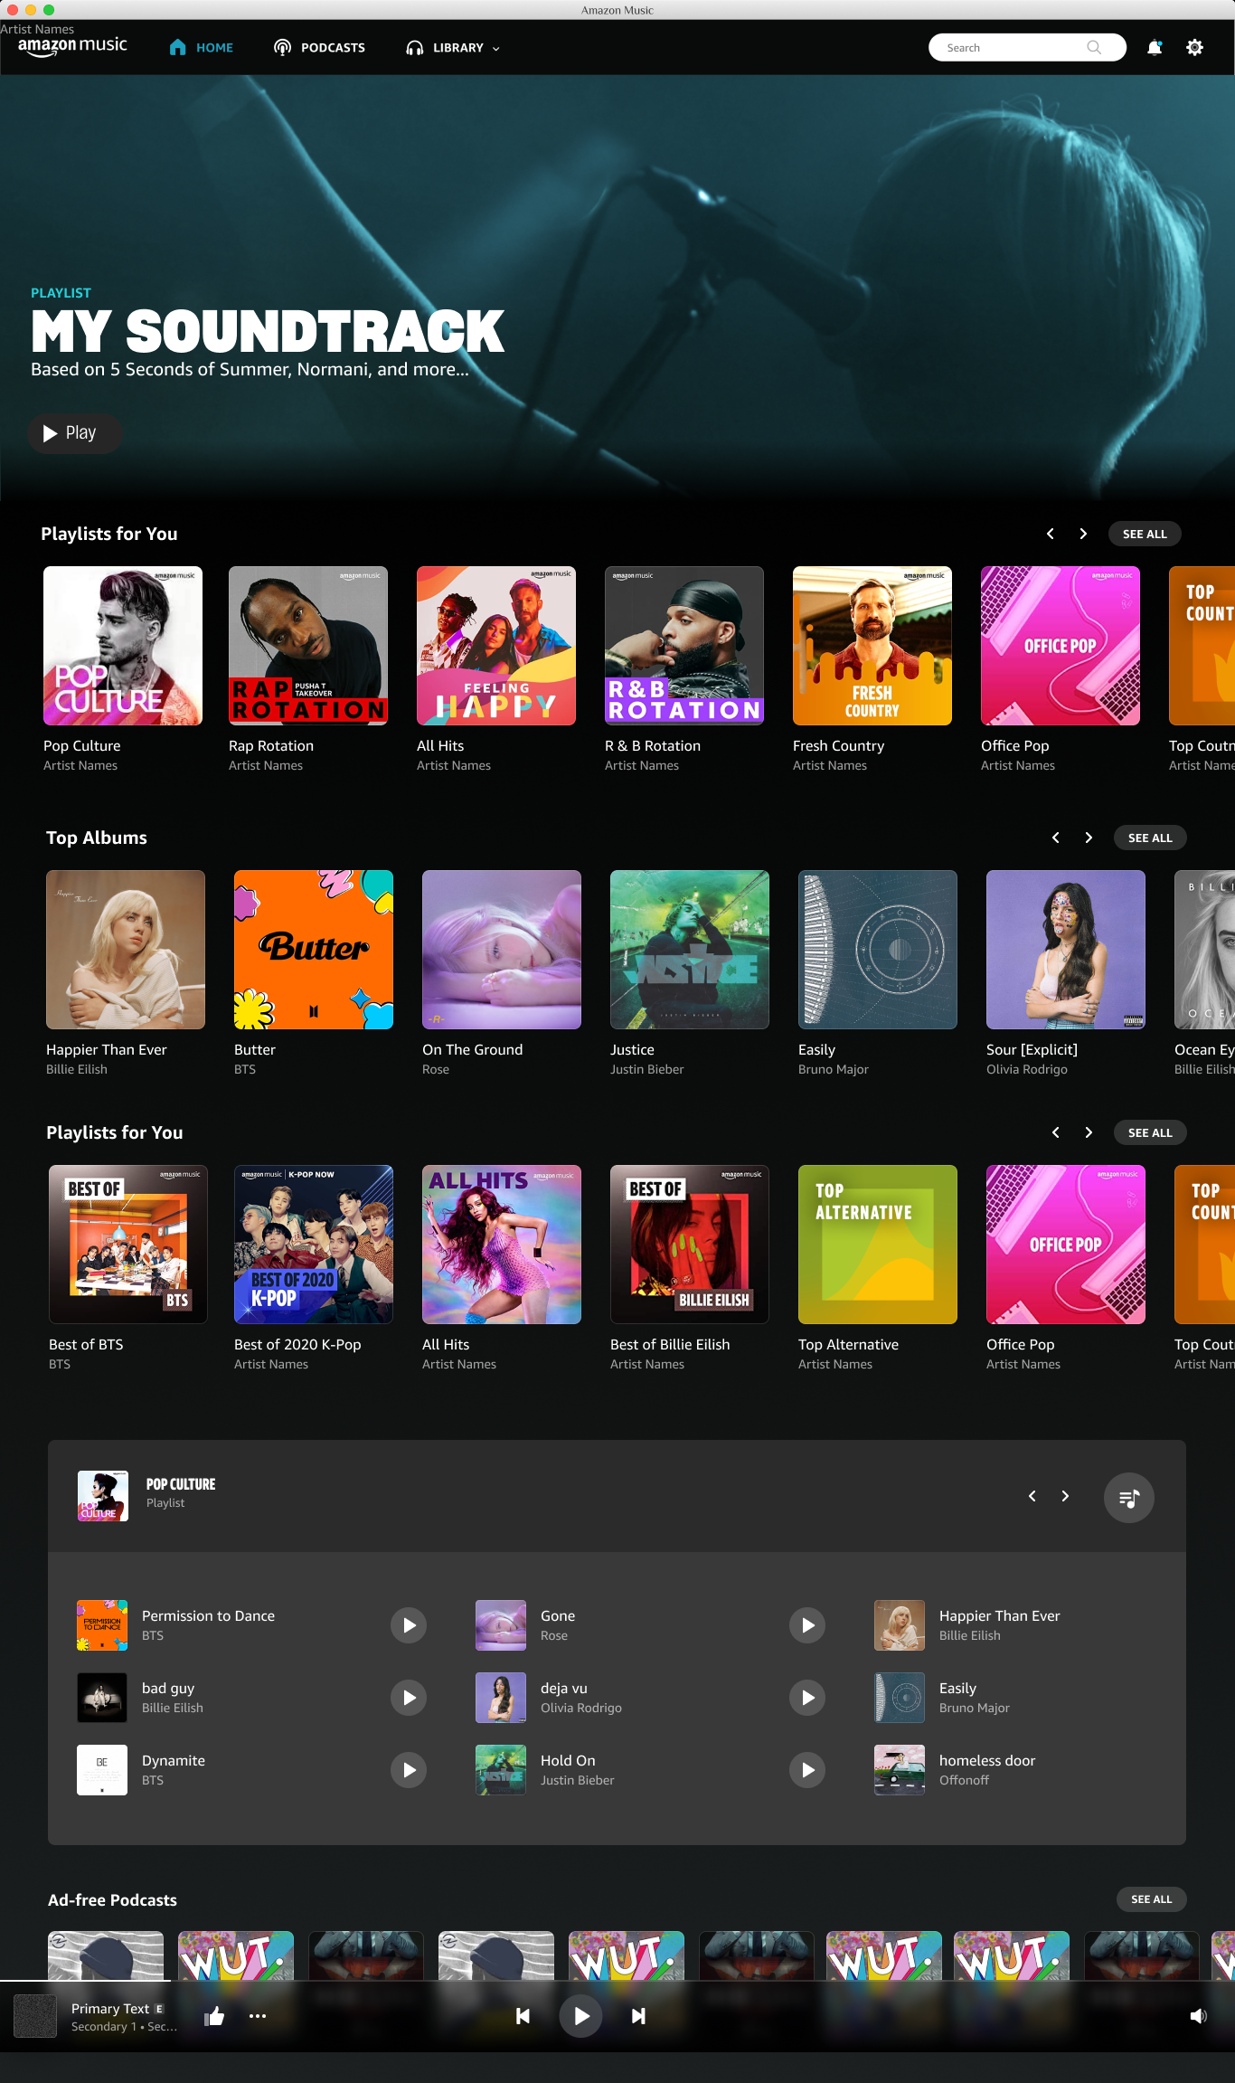The height and width of the screenshot is (2083, 1235).
Task: Open the Butter album by BTS
Action: [314, 950]
